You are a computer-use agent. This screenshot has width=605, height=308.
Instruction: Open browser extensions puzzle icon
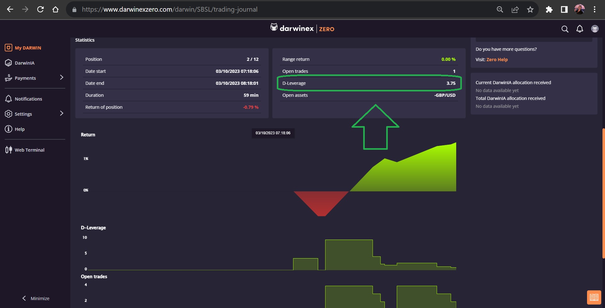click(549, 9)
